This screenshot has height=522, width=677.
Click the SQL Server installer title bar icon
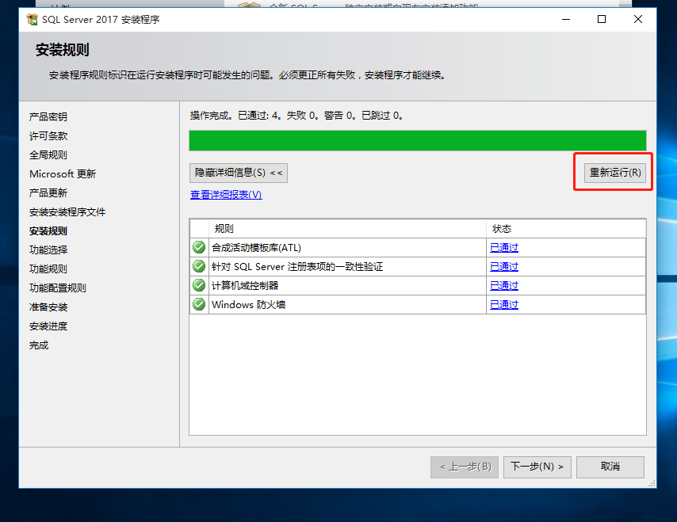point(32,20)
